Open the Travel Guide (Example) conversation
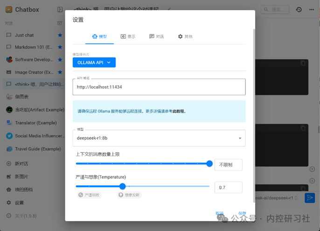Image resolution: width=320 pixels, height=231 pixels. pyautogui.click(x=34, y=149)
